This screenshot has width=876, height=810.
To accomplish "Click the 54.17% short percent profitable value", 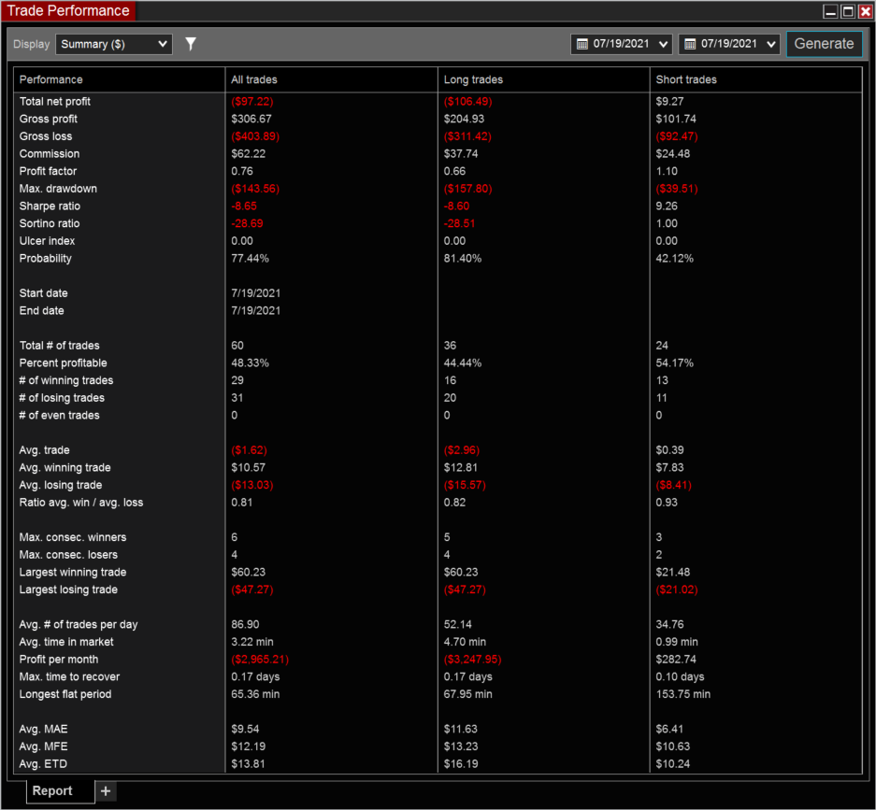I will [x=674, y=362].
